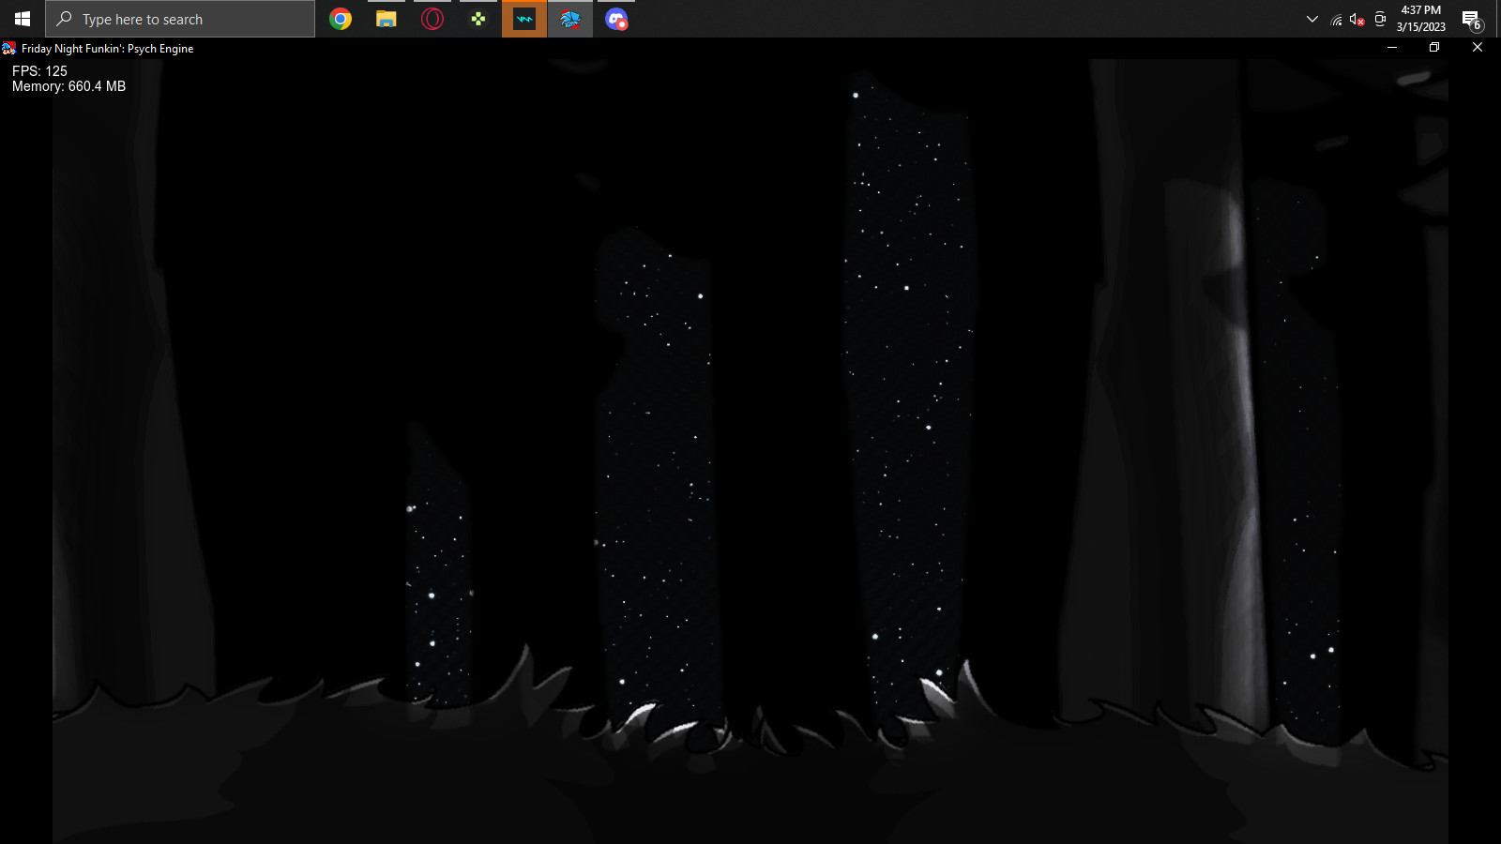Click the muted volume tray icon

pos(1357,20)
